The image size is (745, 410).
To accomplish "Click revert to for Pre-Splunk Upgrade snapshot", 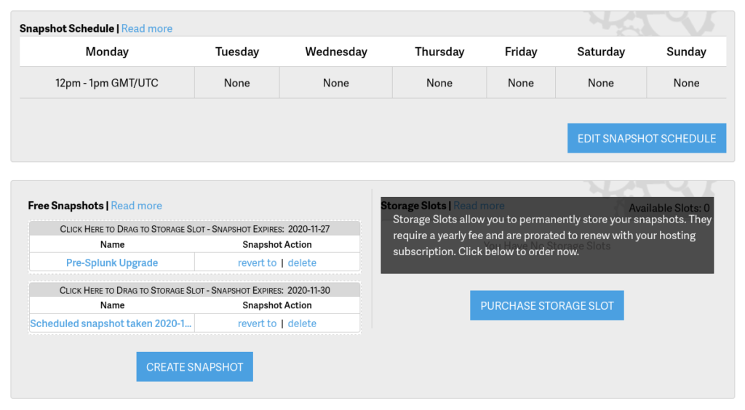I will [x=257, y=262].
